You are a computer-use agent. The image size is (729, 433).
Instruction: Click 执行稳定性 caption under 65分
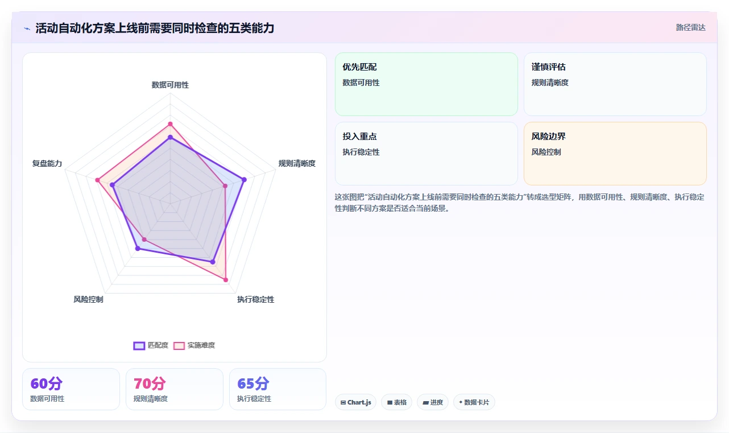point(254,399)
